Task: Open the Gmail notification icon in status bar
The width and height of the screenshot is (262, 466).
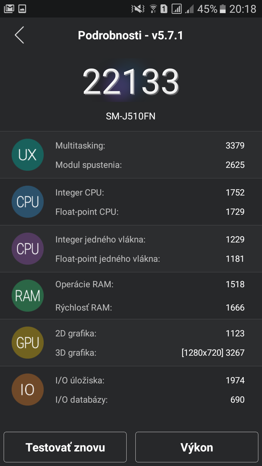Action: pos(9,9)
